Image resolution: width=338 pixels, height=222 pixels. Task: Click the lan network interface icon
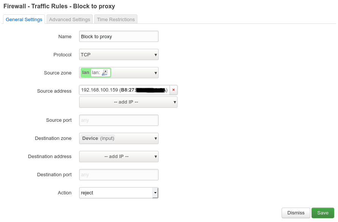click(105, 73)
